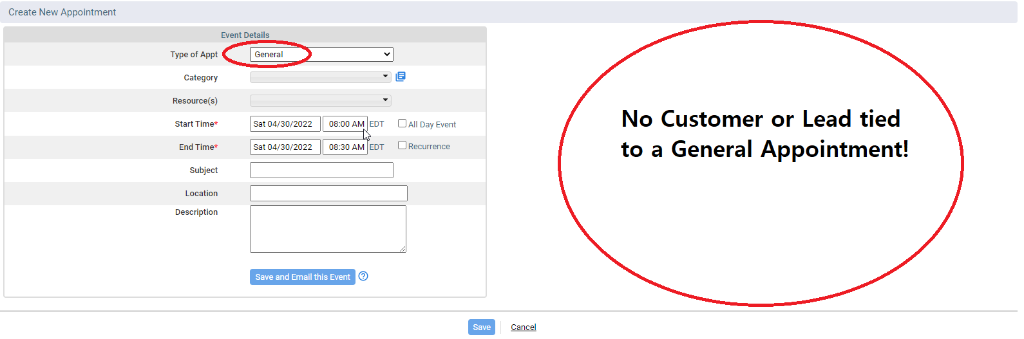Expand the Category dropdown
Viewport: 1024px width, 339px height.
(x=320, y=77)
